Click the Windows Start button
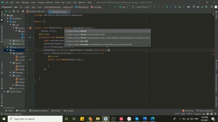The width and height of the screenshot is (218, 122). (x=4, y=119)
